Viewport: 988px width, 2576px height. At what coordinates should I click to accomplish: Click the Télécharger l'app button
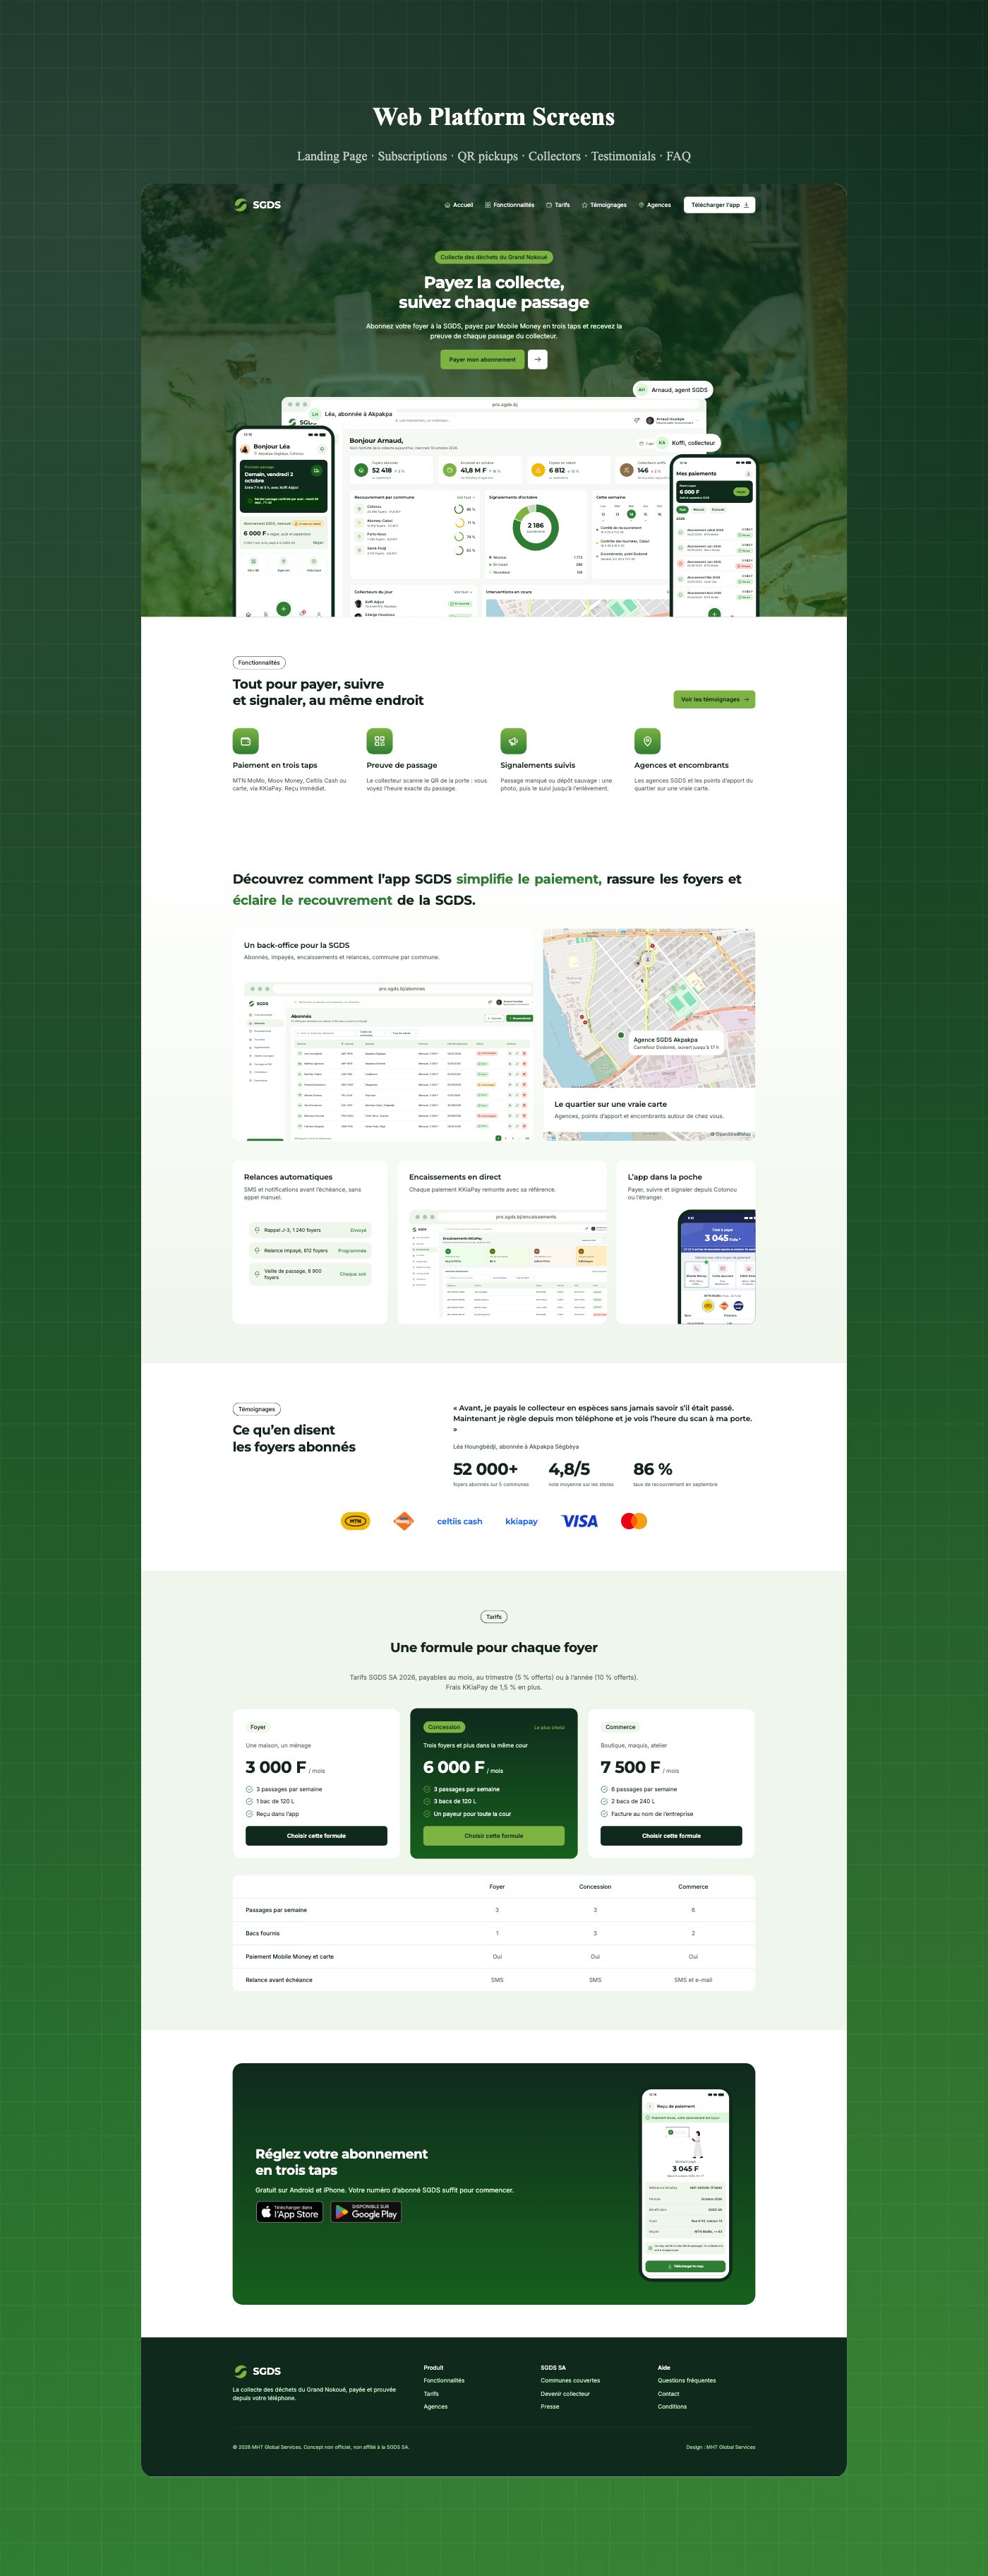719,205
